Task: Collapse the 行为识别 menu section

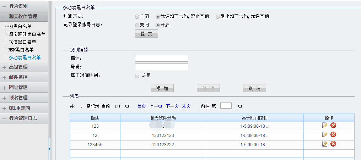Action: tap(24, 6)
